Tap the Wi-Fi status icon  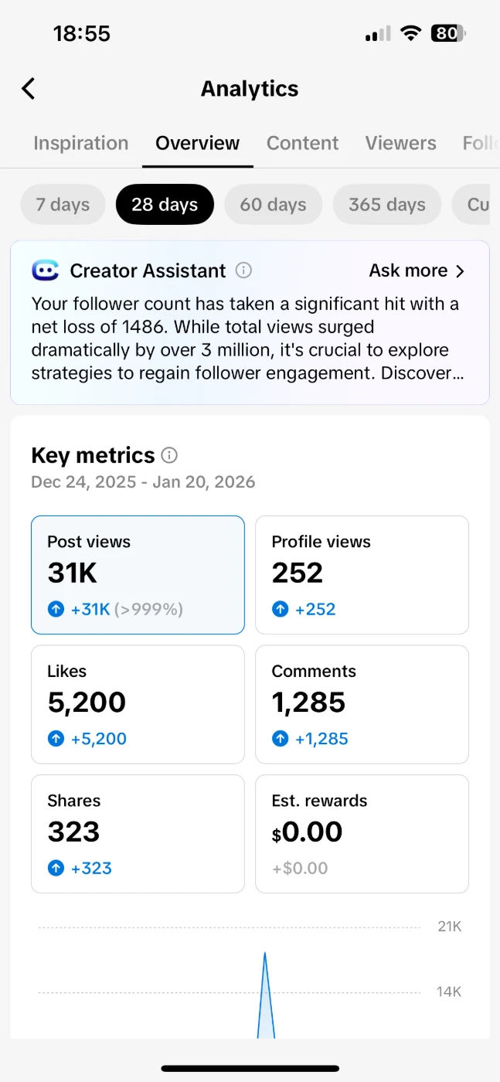click(411, 33)
